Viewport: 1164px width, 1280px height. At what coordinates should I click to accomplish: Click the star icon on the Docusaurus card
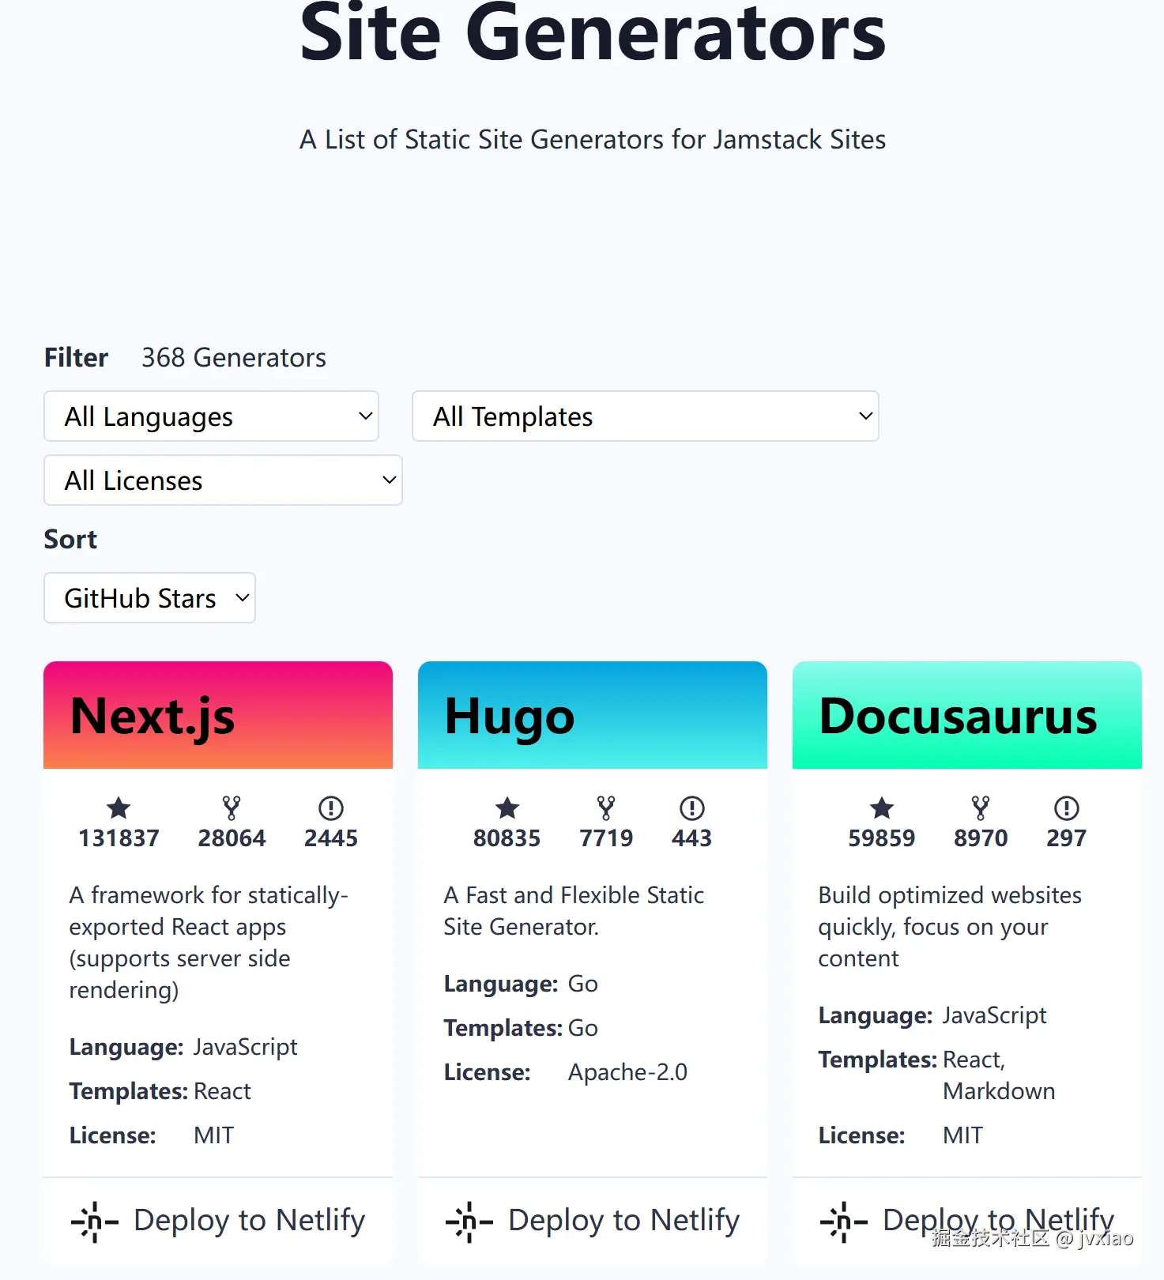(881, 808)
